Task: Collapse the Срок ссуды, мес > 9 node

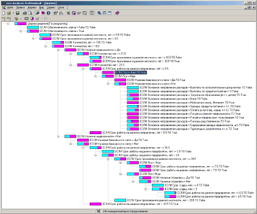Action: [x=146, y=189]
